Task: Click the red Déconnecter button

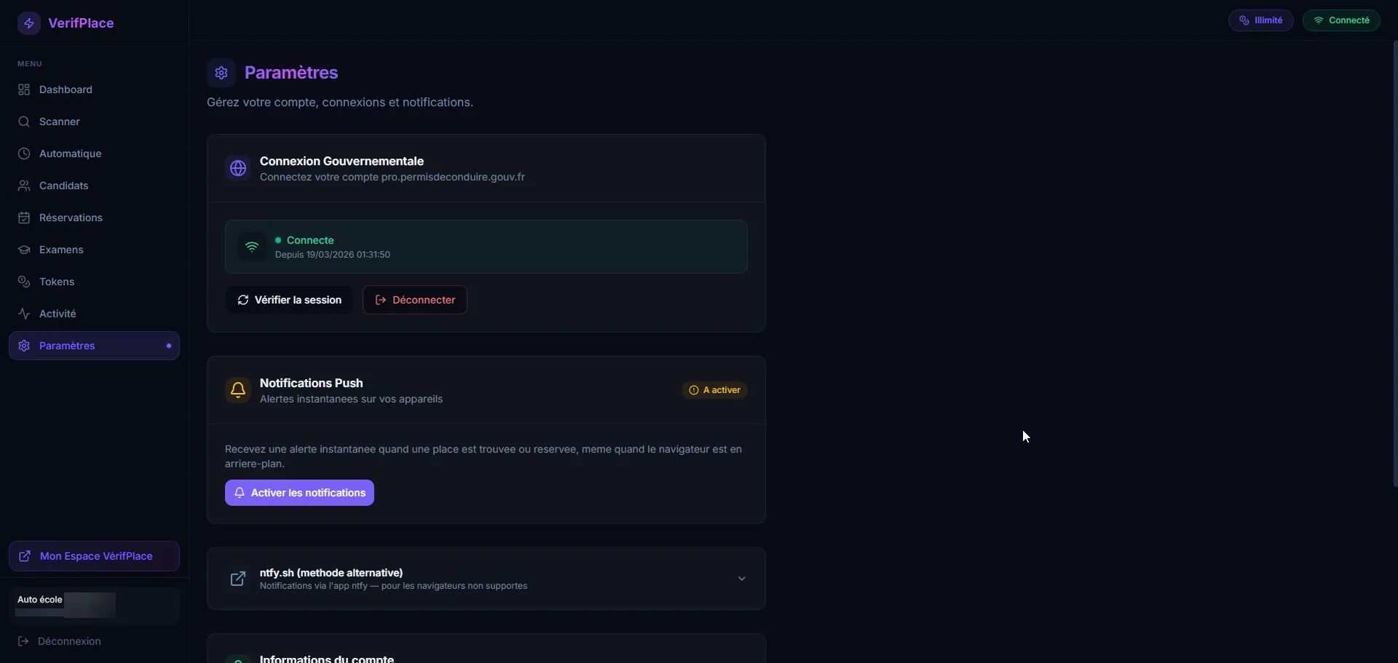Action: pos(415,300)
